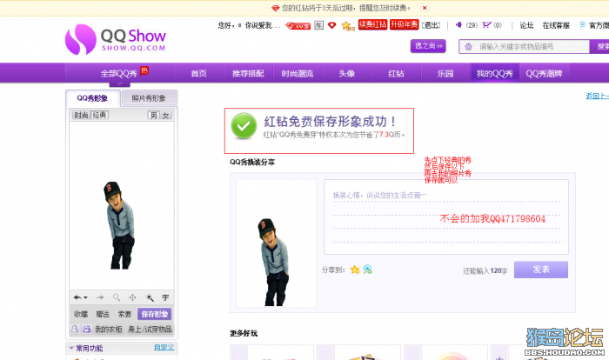The image size is (609, 360).
Task: Click the LV5 red diamond level badge
Action: 298,26
